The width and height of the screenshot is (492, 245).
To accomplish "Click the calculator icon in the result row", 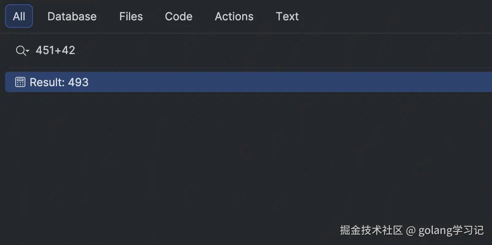I will click(x=20, y=82).
